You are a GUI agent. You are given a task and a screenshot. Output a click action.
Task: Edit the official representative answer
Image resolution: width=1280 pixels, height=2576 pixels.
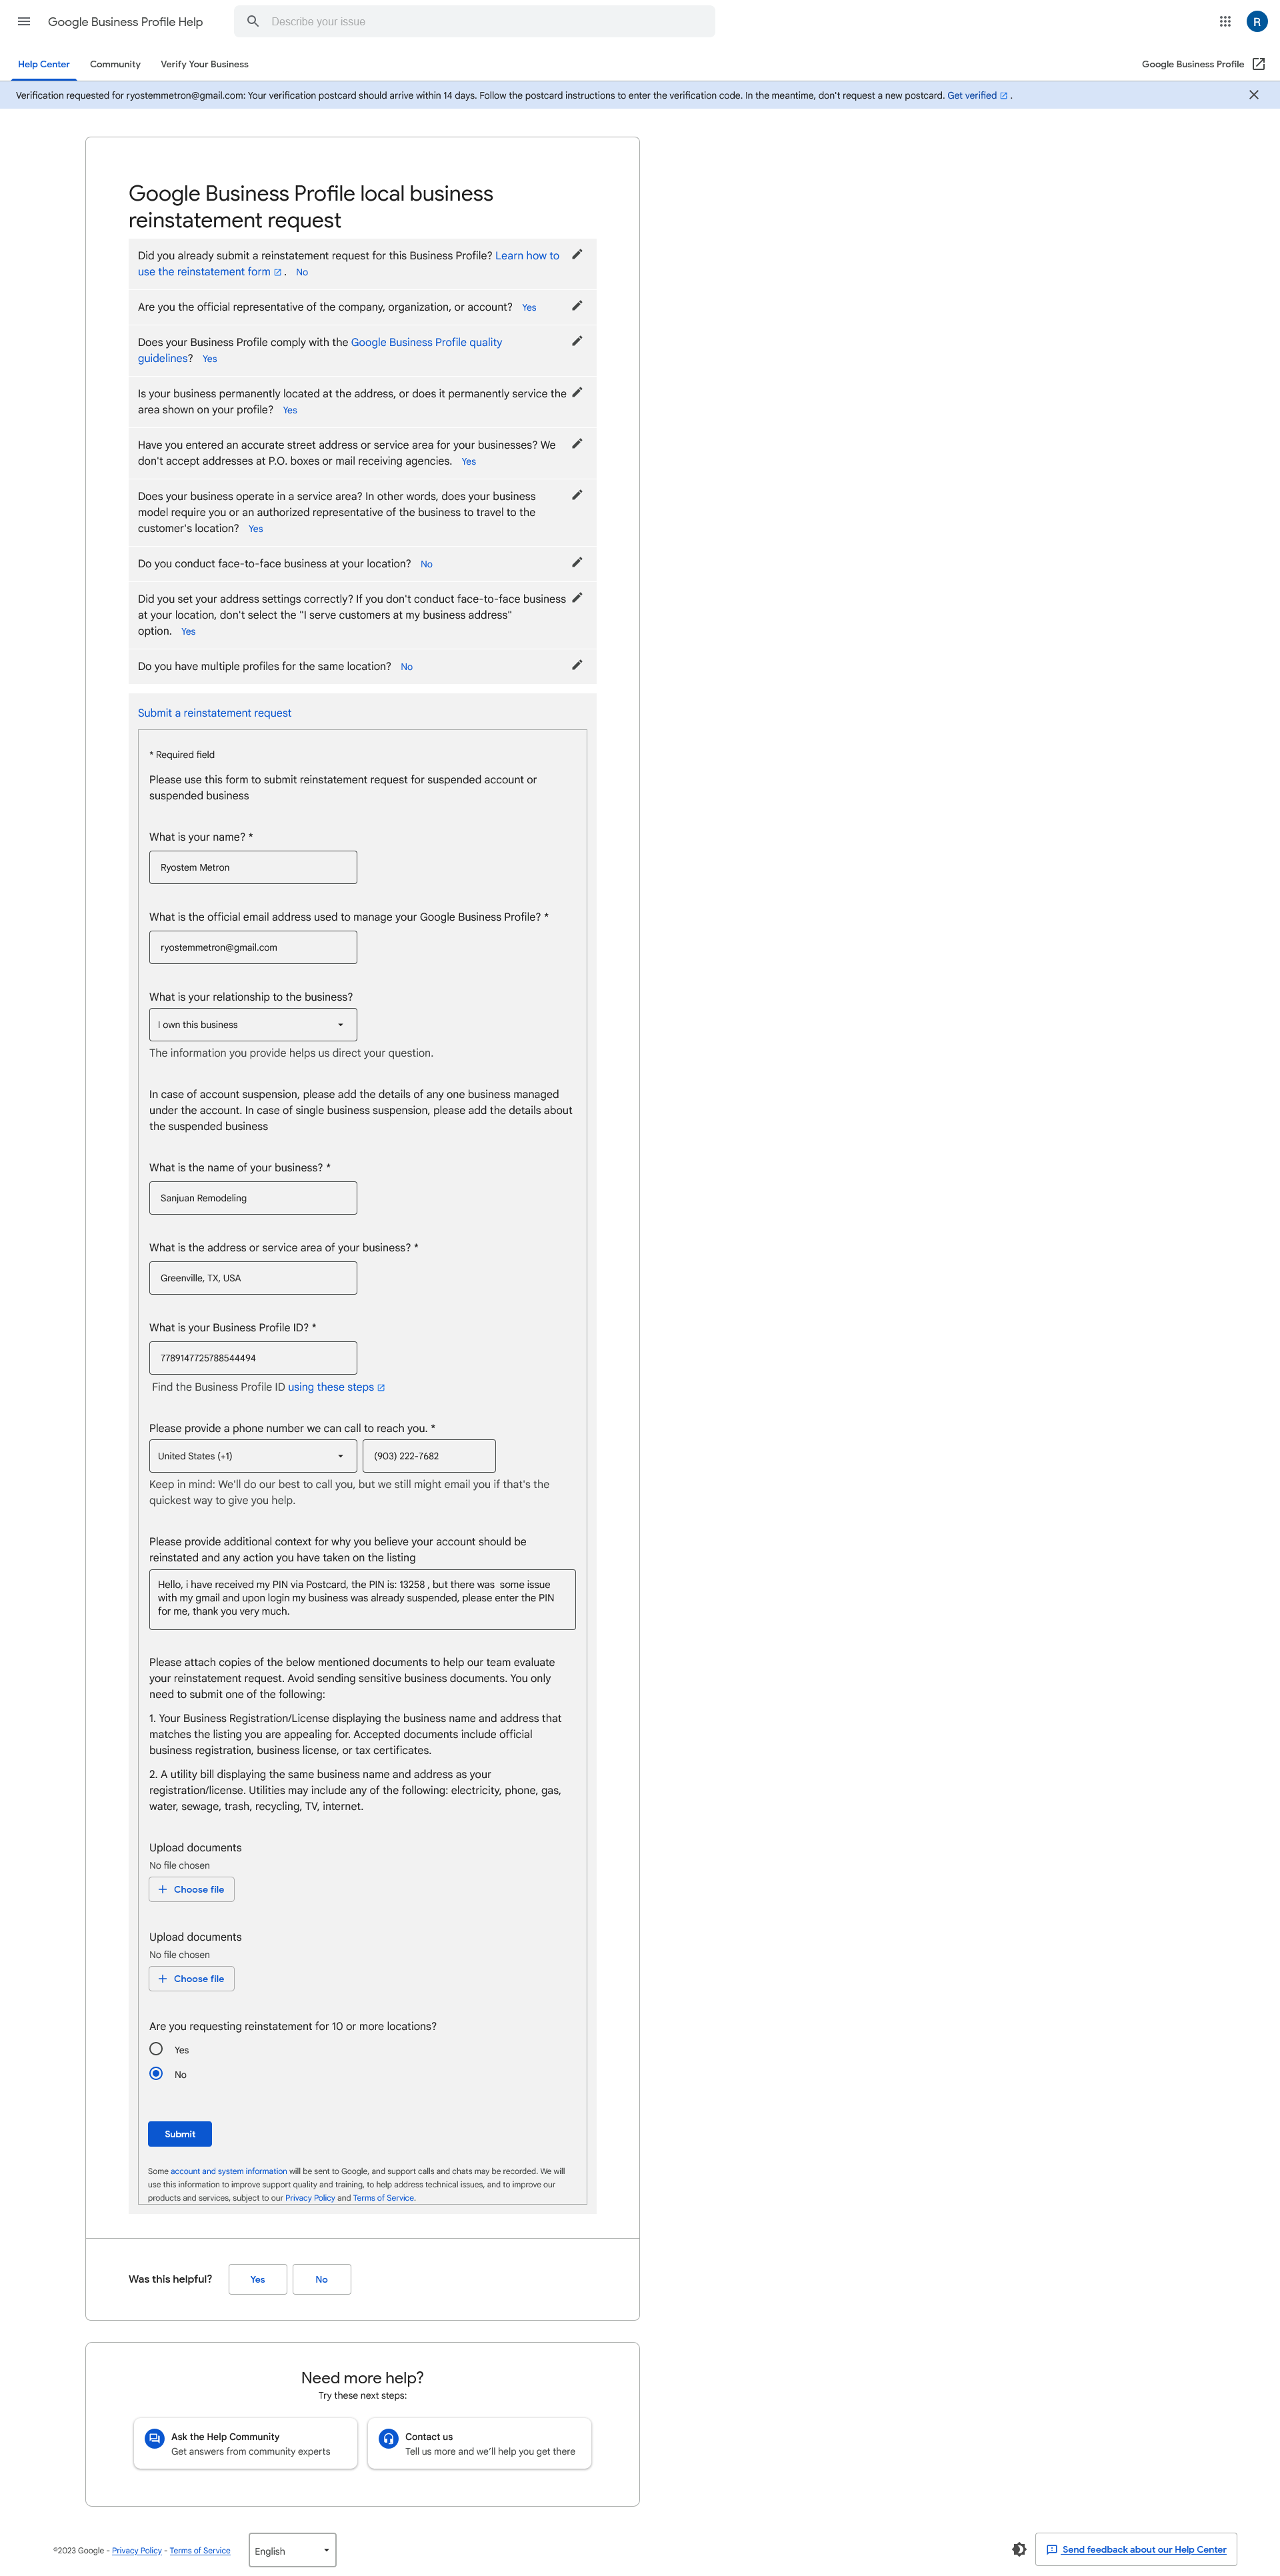[577, 306]
